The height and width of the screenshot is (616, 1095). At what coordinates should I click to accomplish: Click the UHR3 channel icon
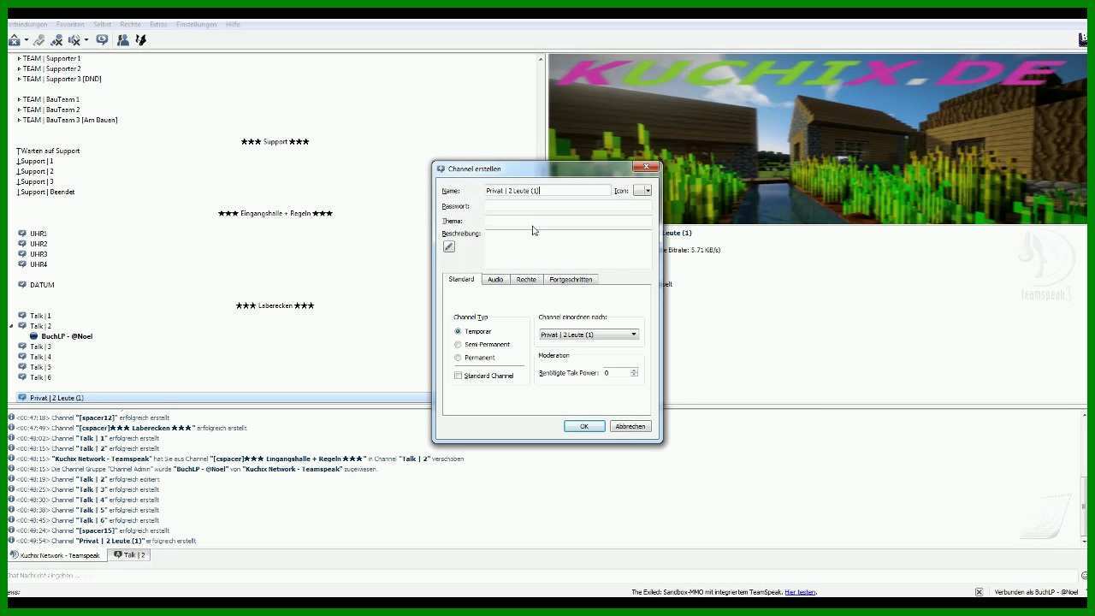coord(22,254)
